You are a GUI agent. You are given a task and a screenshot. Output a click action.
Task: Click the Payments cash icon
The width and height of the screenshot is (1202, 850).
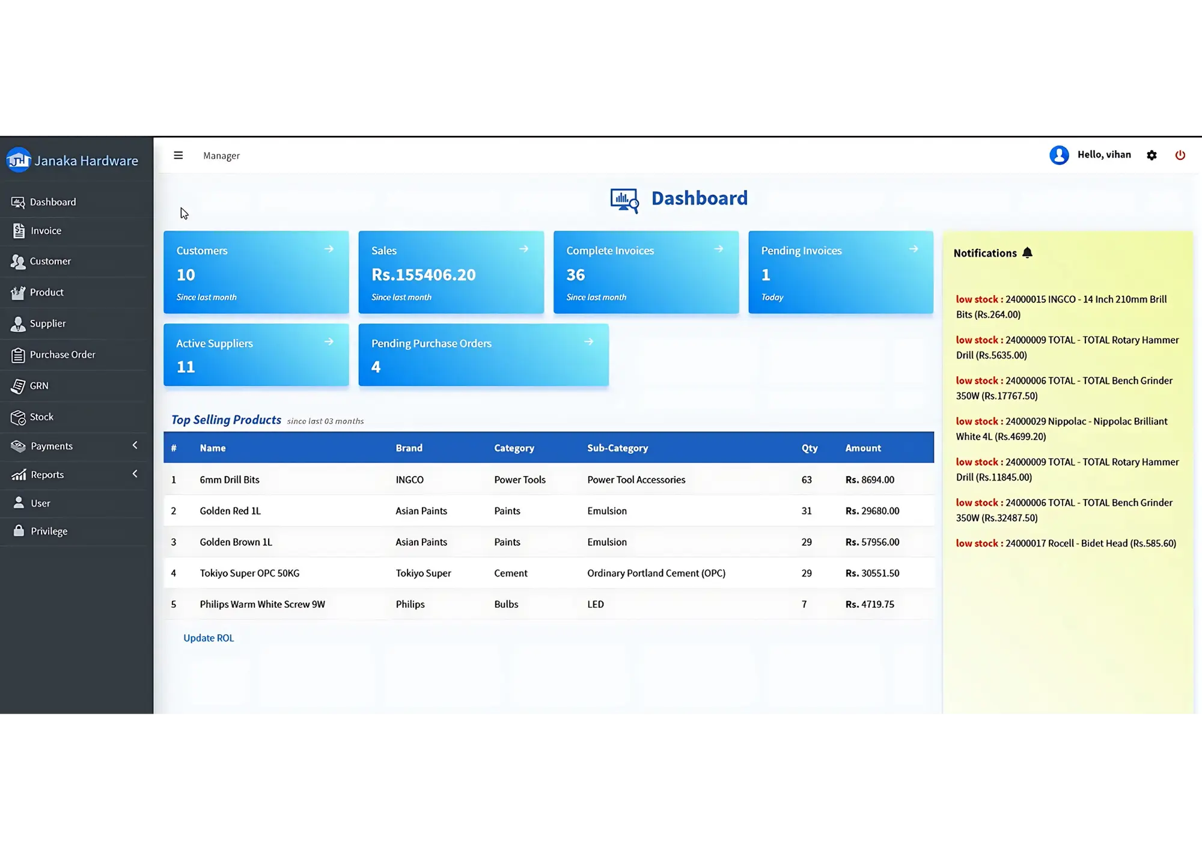(x=18, y=446)
